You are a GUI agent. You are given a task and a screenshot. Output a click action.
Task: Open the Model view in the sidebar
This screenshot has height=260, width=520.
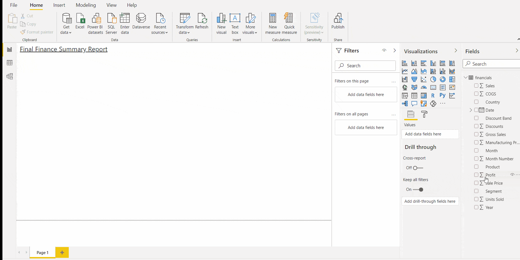(x=10, y=76)
